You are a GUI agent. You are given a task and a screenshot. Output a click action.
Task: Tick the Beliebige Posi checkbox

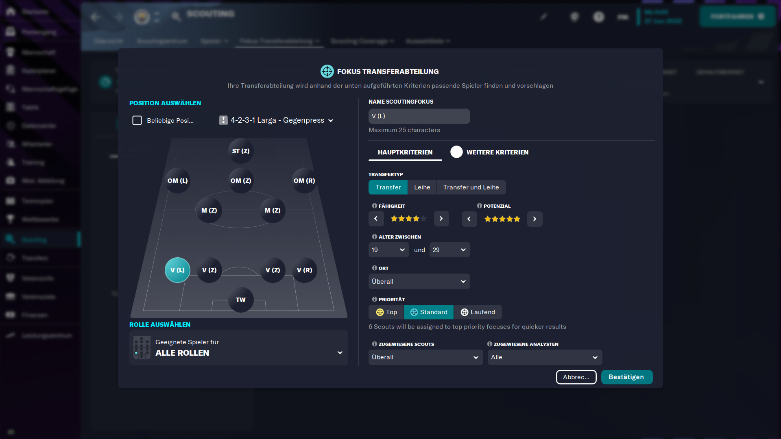pyautogui.click(x=137, y=120)
